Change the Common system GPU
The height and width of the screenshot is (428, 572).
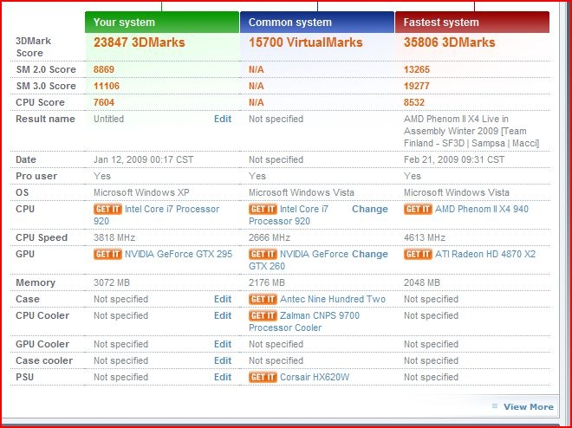[369, 254]
